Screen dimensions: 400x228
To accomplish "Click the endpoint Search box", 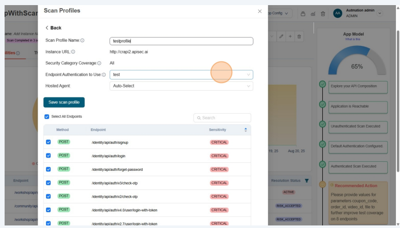I will pos(223,118).
